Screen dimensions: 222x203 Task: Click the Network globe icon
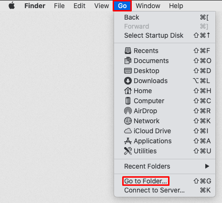click(x=128, y=121)
